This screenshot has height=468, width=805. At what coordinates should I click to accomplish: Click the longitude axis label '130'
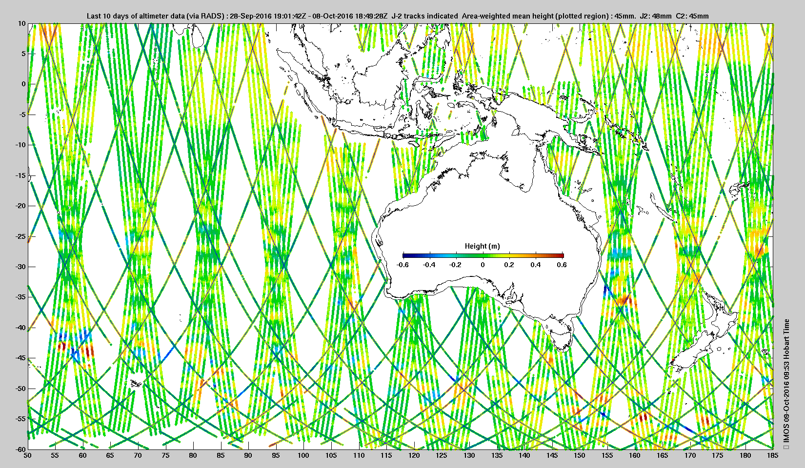point(469,455)
